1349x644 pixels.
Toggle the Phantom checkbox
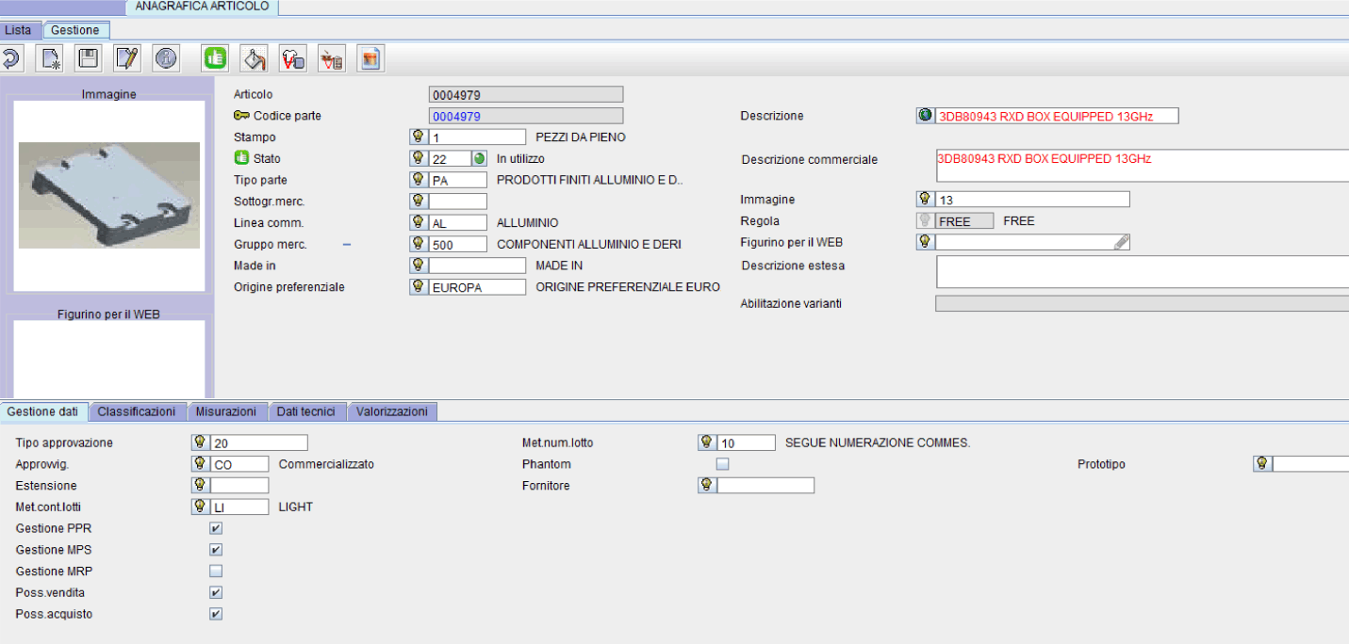coord(722,464)
